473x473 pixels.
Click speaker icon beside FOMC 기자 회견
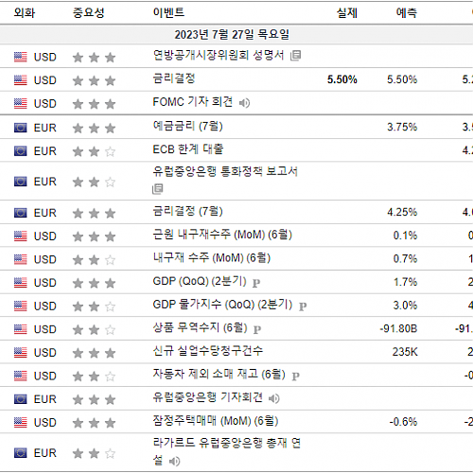click(x=244, y=103)
